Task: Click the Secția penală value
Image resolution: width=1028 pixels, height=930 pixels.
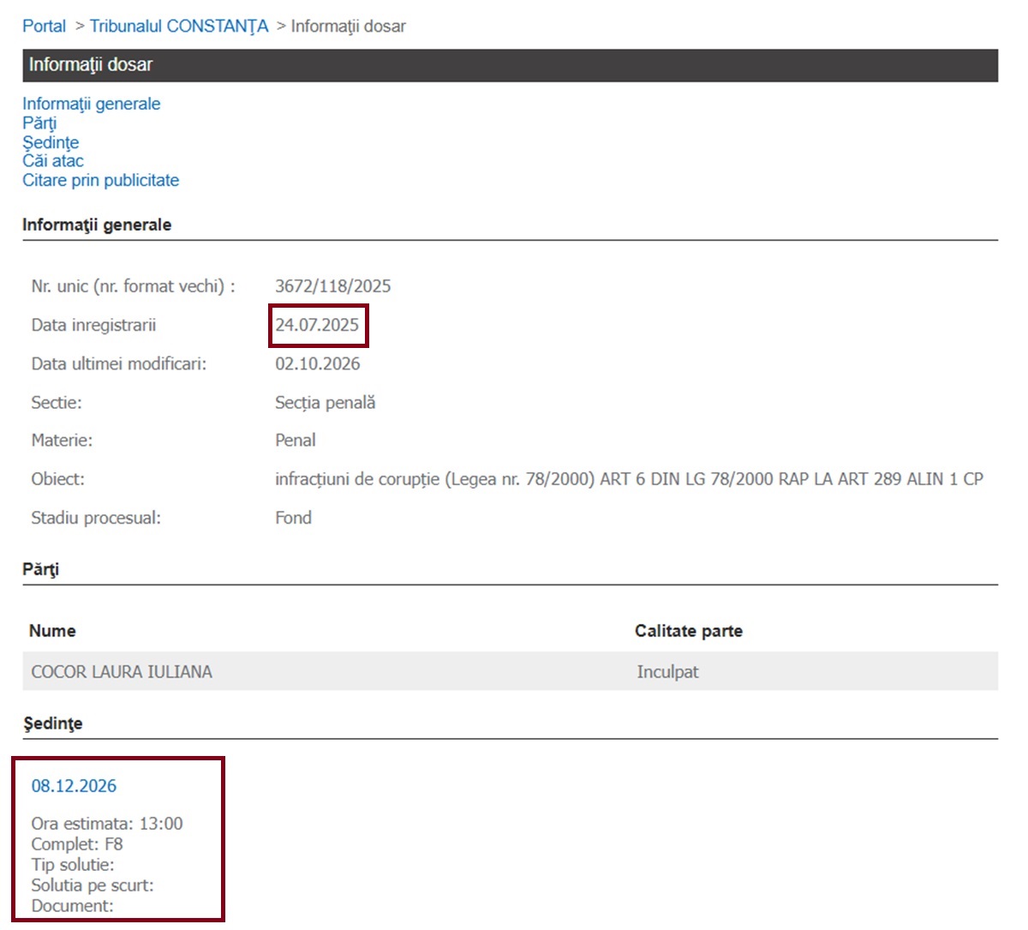Action: (x=326, y=403)
